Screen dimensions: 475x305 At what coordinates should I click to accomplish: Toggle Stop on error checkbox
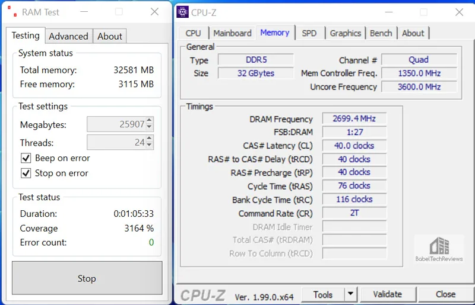click(26, 173)
